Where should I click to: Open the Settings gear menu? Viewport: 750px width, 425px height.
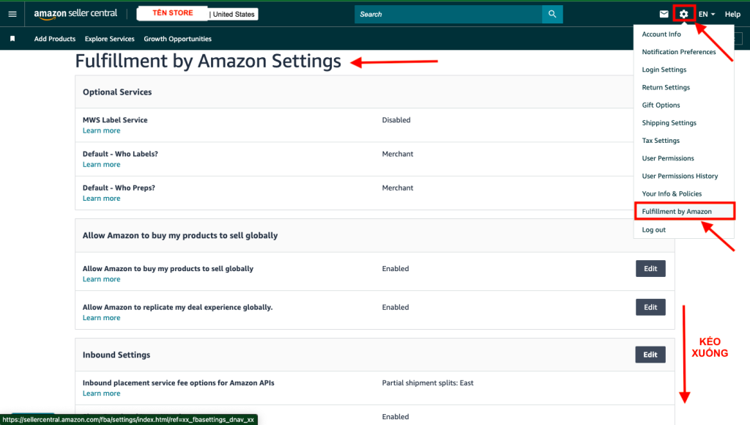pos(683,13)
